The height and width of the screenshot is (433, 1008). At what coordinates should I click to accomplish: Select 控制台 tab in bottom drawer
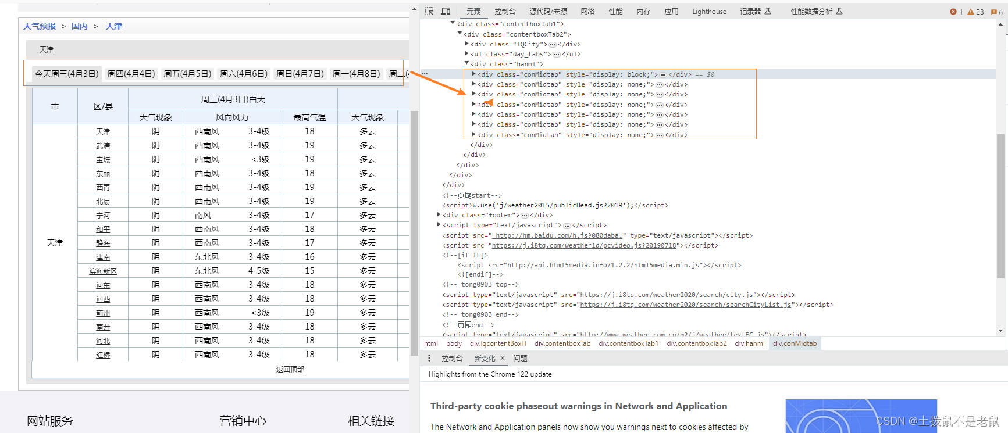coord(452,359)
